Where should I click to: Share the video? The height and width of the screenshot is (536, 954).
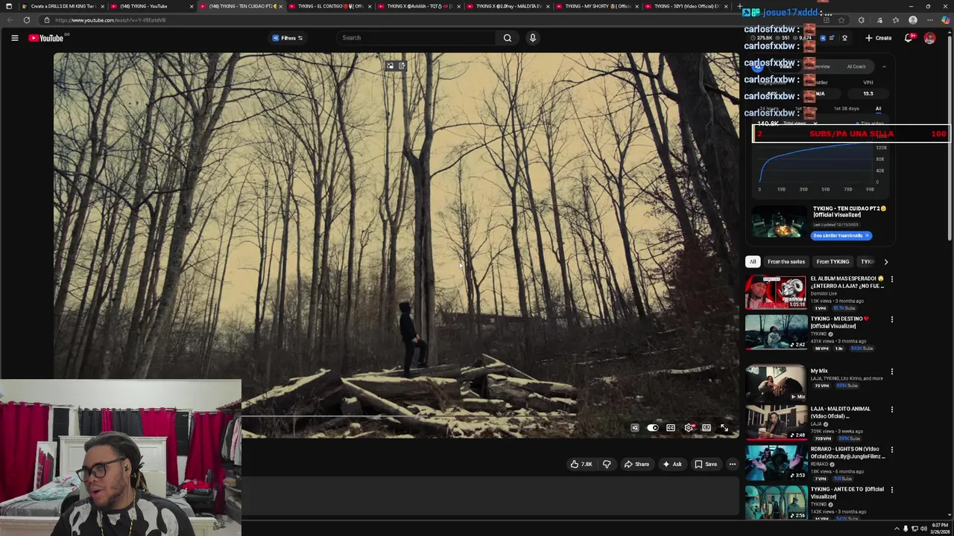click(636, 465)
